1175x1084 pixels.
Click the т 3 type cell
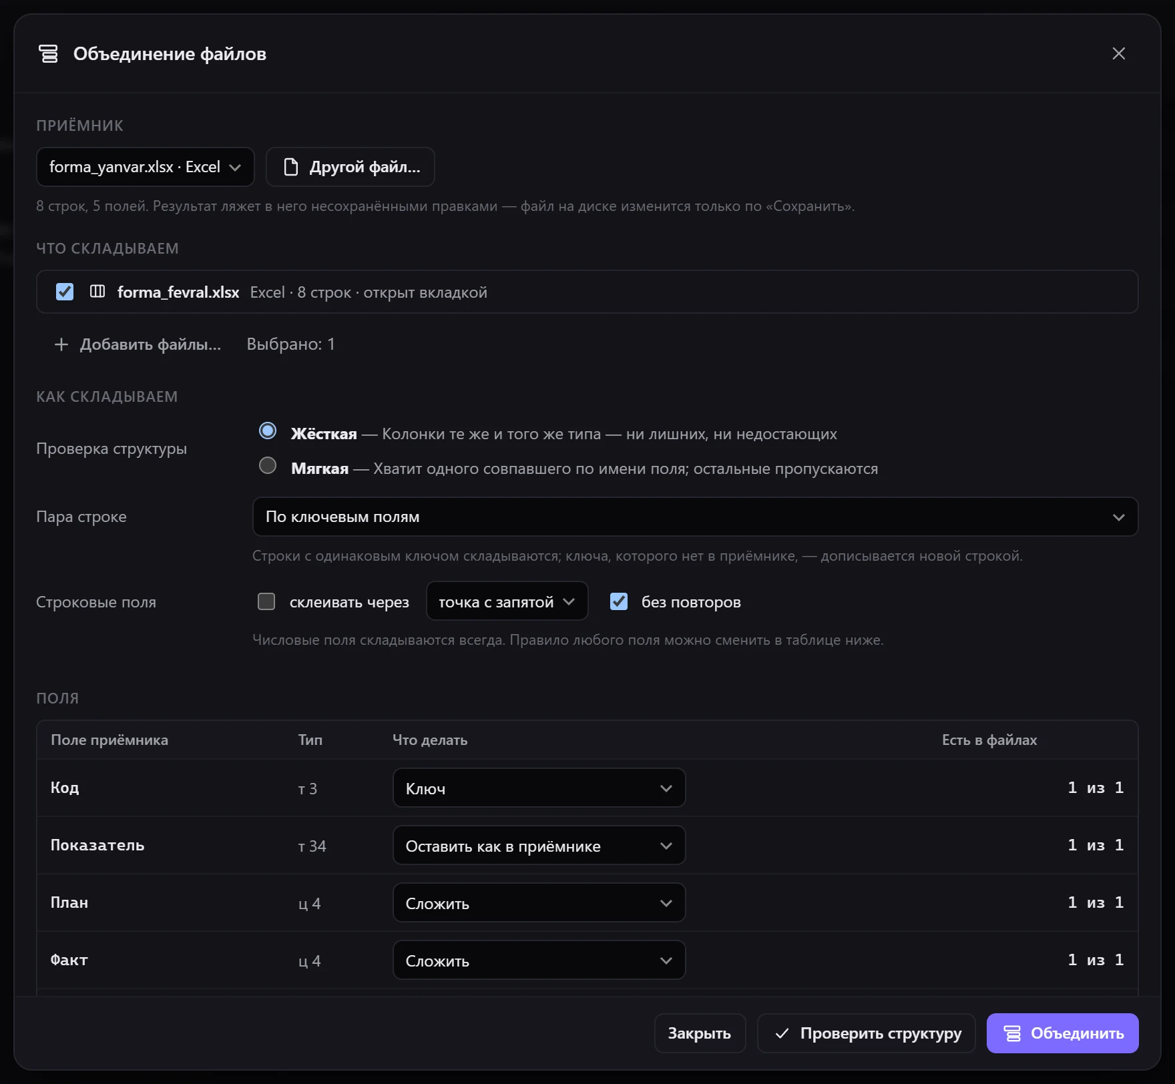pos(307,789)
